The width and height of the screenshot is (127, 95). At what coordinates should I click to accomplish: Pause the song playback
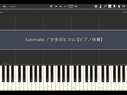coord(51,6)
